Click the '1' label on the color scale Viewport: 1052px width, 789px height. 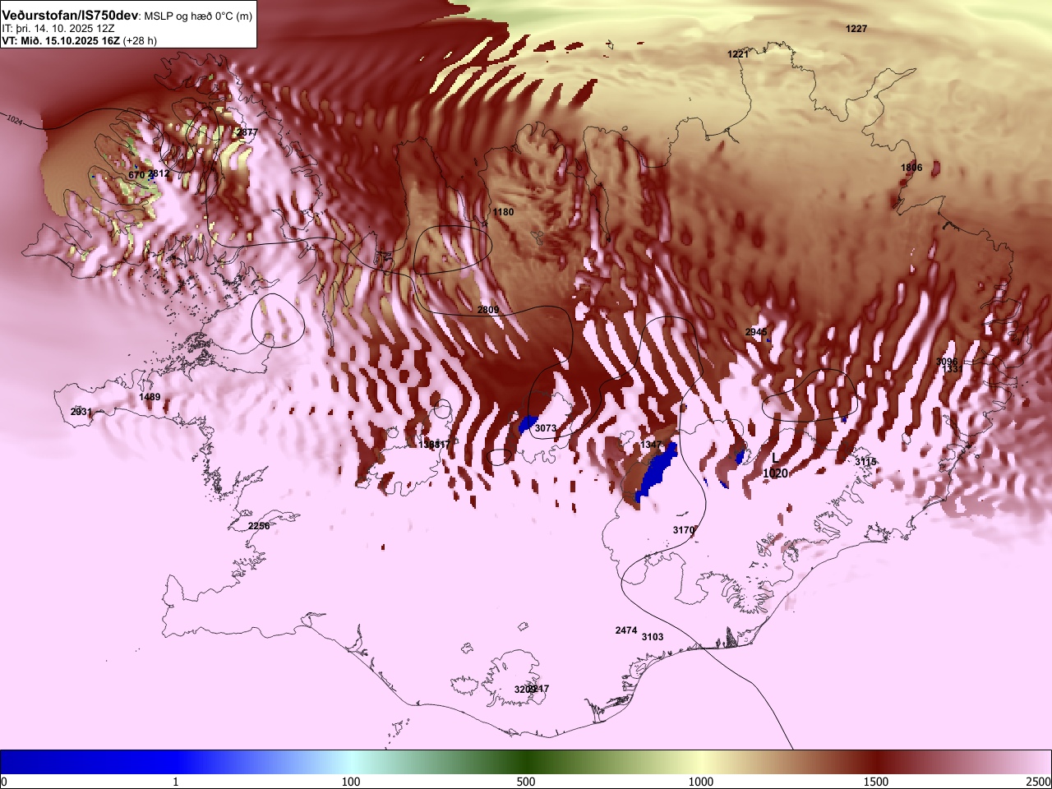[x=176, y=782]
